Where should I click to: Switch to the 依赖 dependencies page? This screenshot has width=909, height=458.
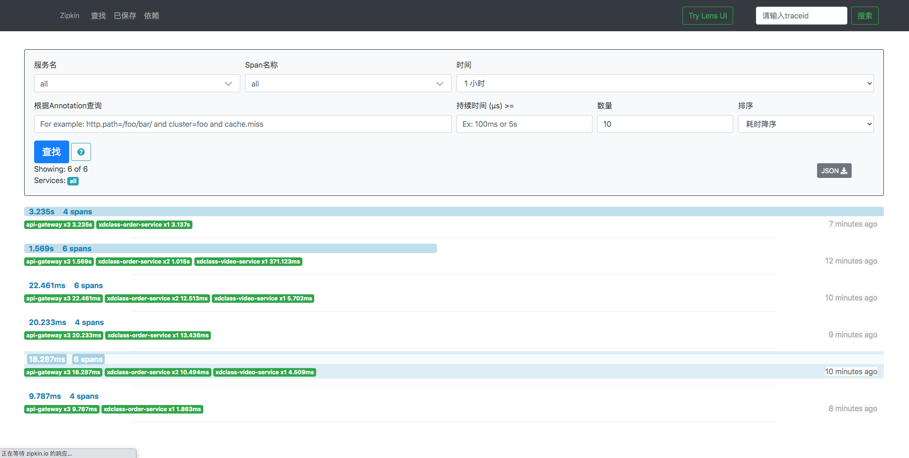point(151,16)
